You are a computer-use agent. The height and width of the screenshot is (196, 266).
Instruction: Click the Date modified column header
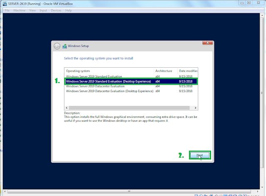pyautogui.click(x=187, y=71)
